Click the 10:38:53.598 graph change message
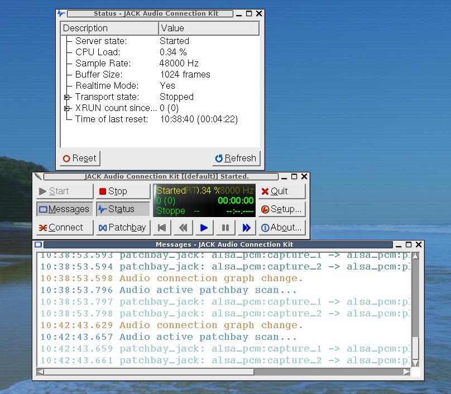The image size is (451, 394). (x=172, y=278)
